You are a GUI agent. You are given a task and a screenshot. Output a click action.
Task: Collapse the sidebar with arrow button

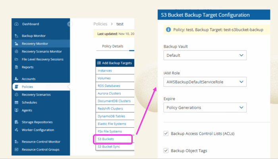coord(70,24)
